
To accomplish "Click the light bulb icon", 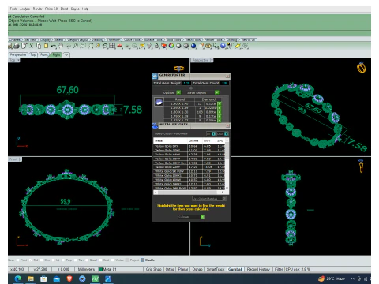I will 149,46.
